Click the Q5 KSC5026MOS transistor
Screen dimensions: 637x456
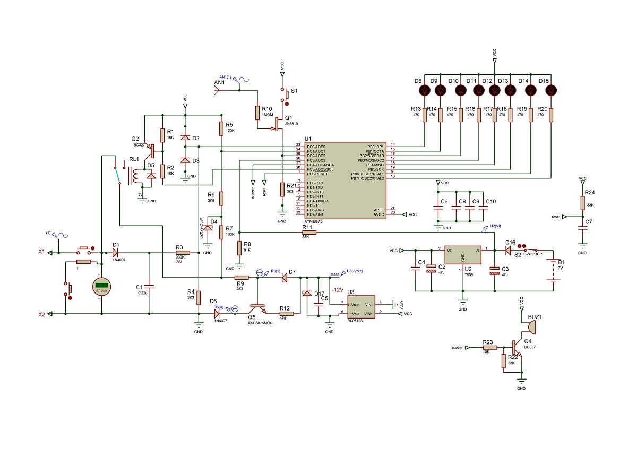[x=259, y=306]
